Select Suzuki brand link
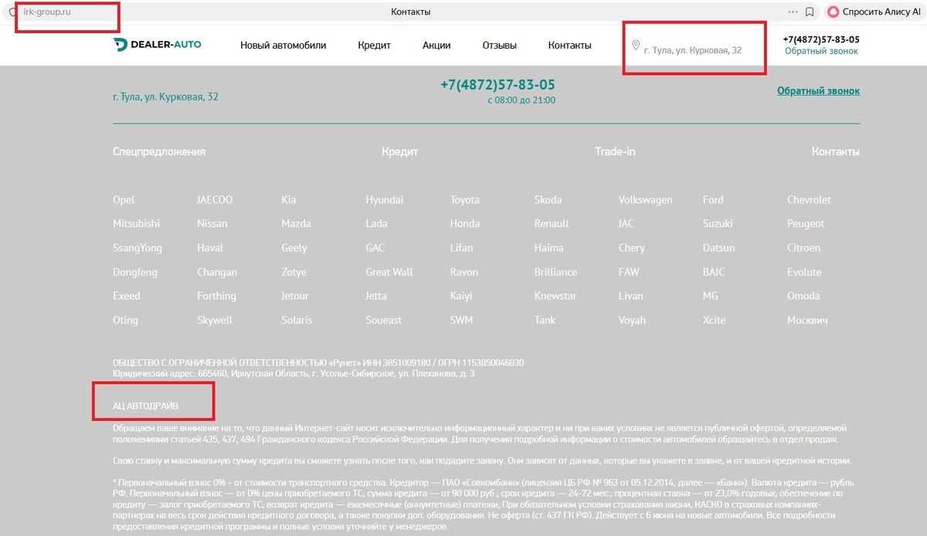Screen dimensions: 927x536 (718, 223)
